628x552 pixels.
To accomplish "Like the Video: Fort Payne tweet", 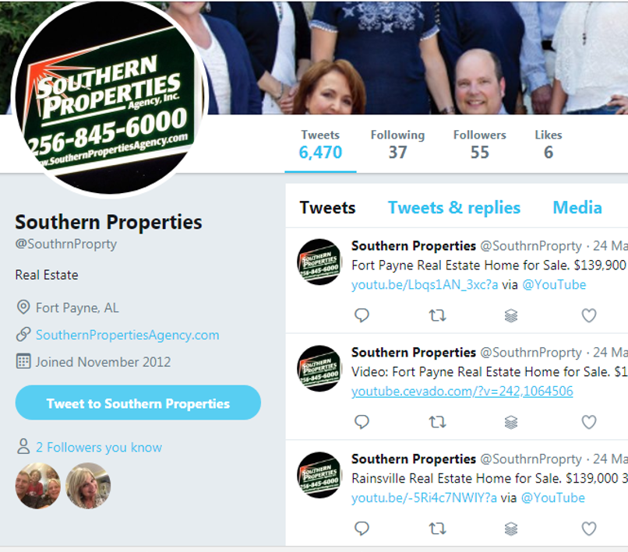I will click(589, 422).
